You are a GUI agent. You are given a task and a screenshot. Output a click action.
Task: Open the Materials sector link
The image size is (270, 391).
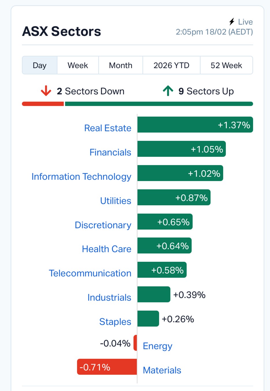162,370
